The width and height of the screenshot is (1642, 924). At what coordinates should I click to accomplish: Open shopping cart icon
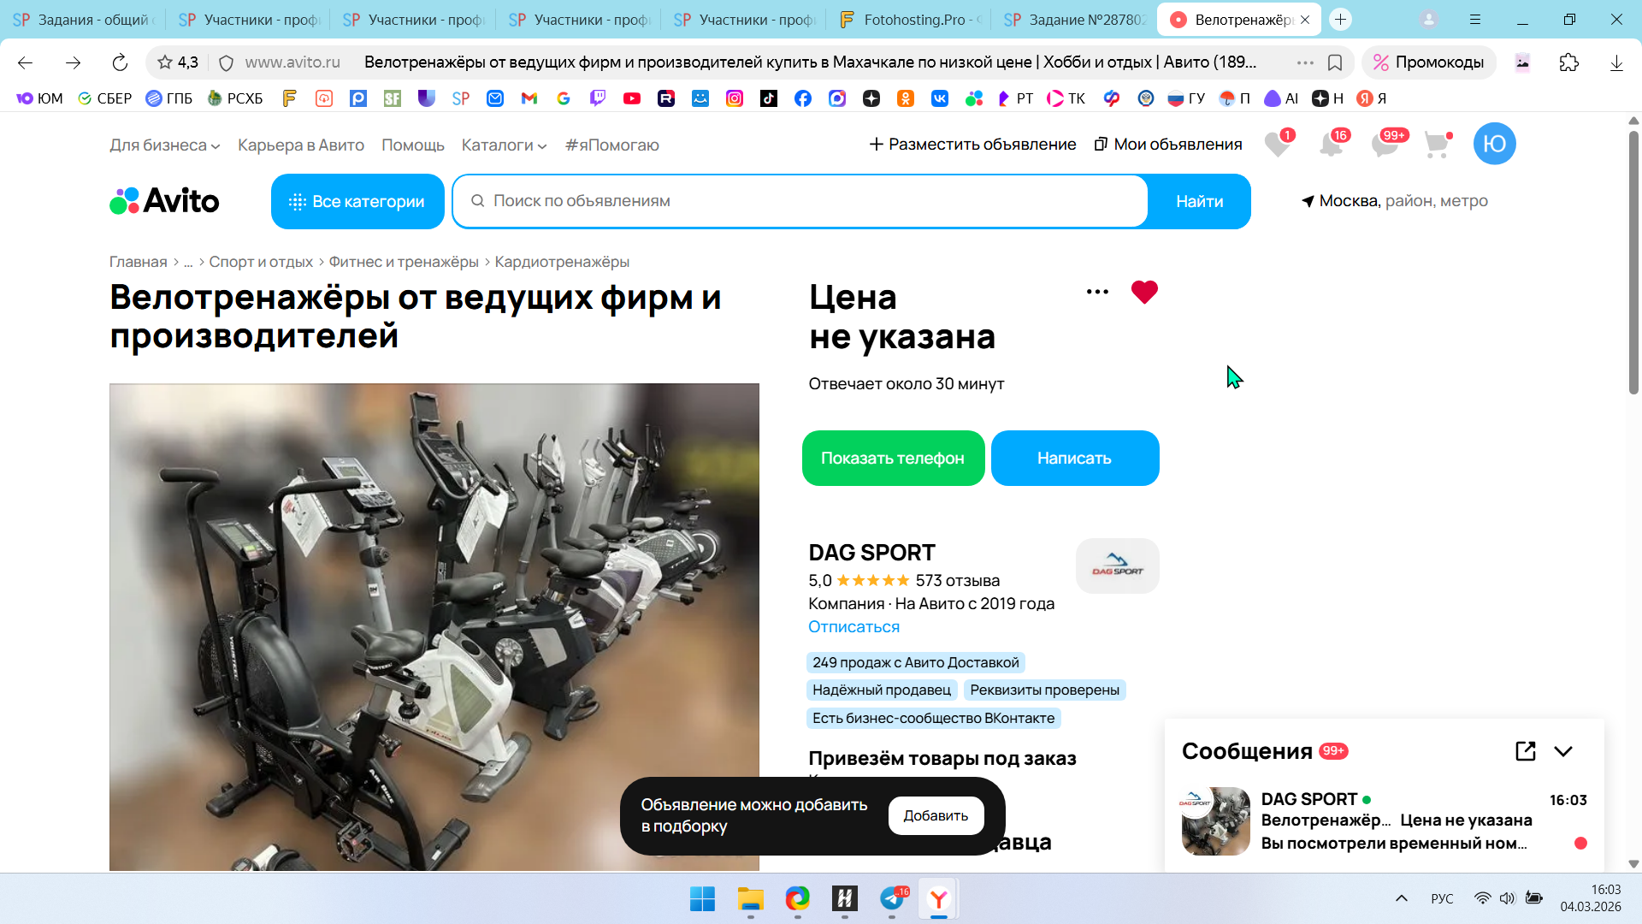pos(1437,144)
